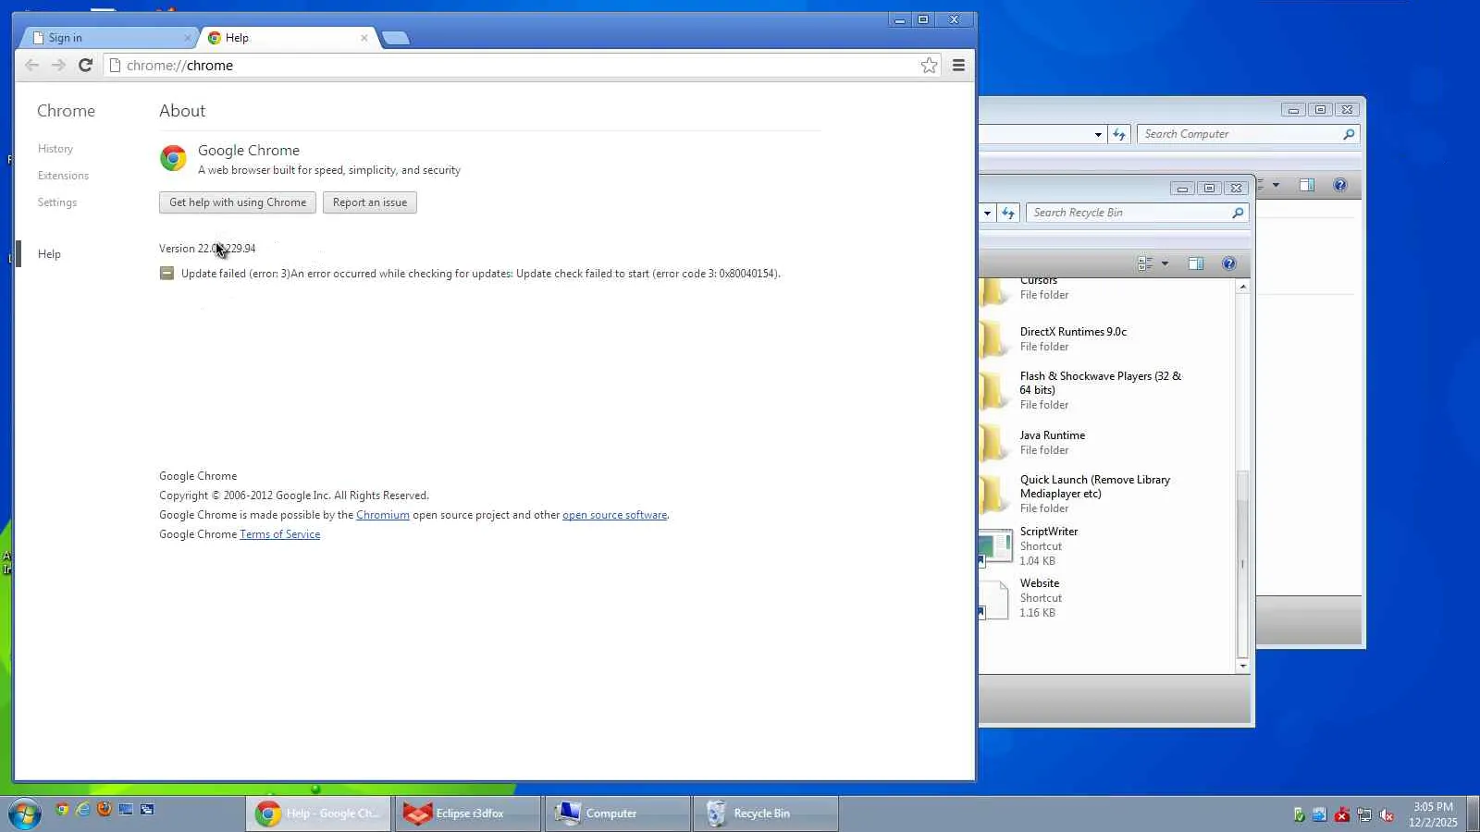Viewport: 1480px width, 832px height.
Task: Click the magnifier icon in Search Recycle Bin
Action: (x=1238, y=213)
